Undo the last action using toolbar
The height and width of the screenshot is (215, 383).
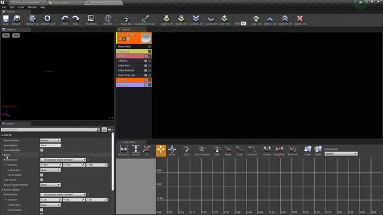[x=65, y=20]
